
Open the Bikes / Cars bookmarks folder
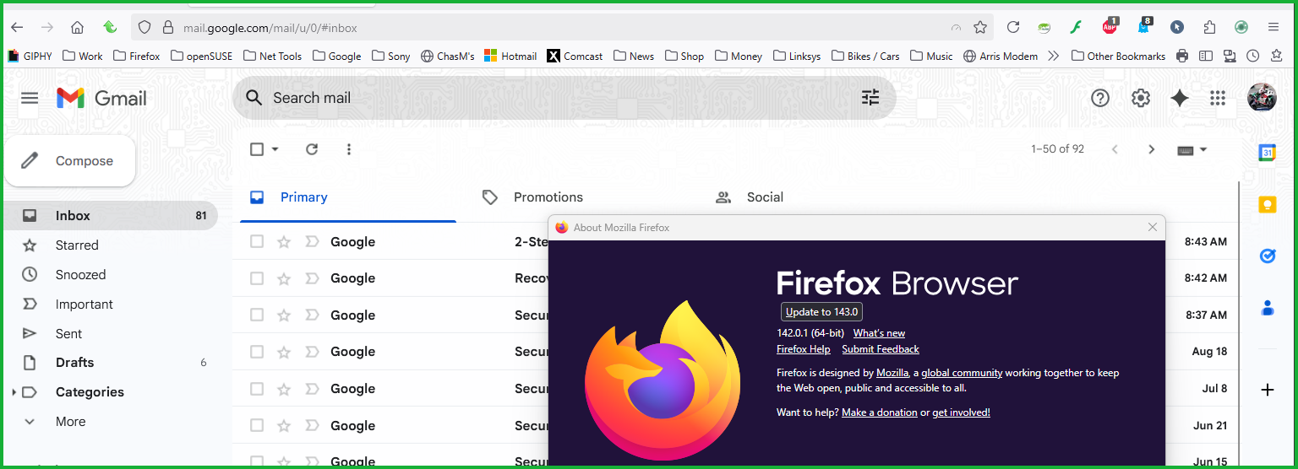coord(865,56)
